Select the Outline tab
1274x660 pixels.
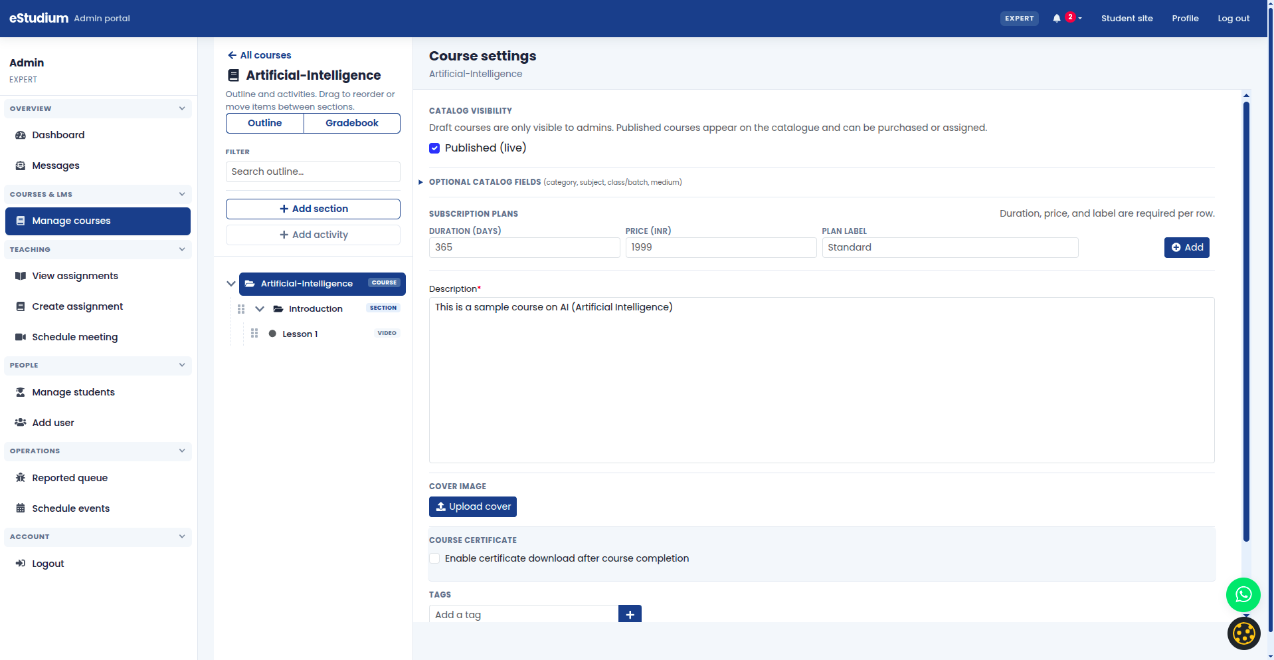click(x=265, y=123)
